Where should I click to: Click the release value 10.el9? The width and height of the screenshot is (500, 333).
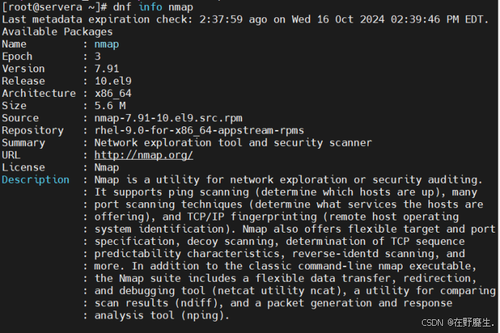[x=113, y=81]
